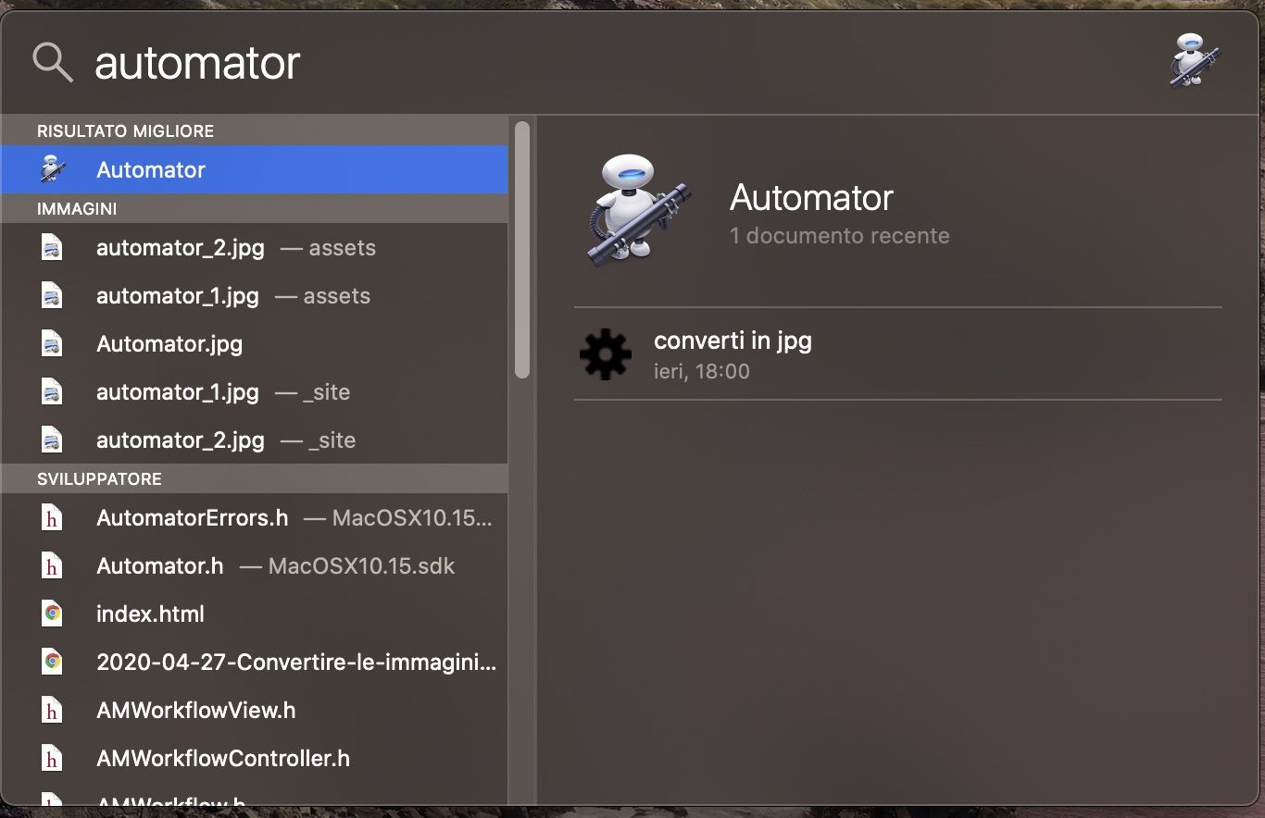Click the 'ieri, 18:00' timestamp
Screen dimensions: 1265x818
(702, 371)
